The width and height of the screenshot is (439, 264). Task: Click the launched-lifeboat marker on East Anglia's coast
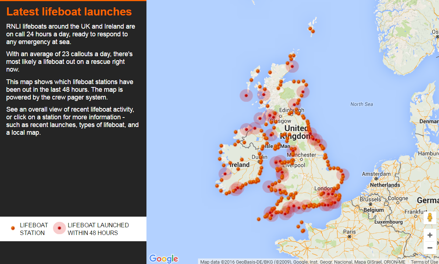[x=343, y=175]
